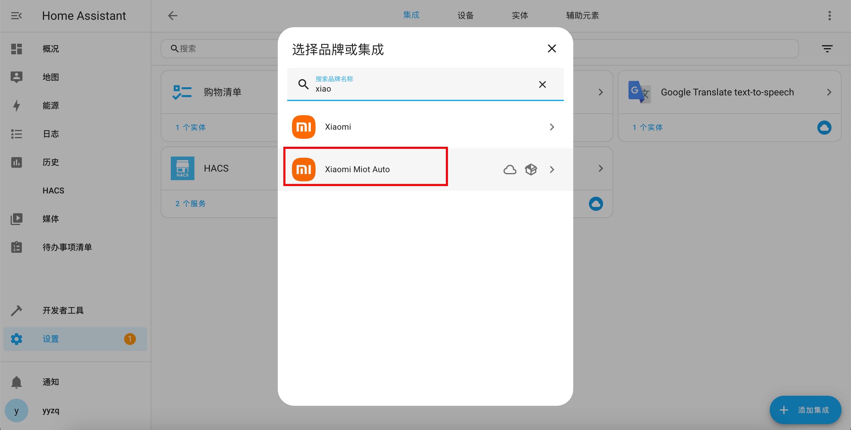Switch to the 集成 integrations tab
The image size is (851, 430).
click(x=411, y=15)
